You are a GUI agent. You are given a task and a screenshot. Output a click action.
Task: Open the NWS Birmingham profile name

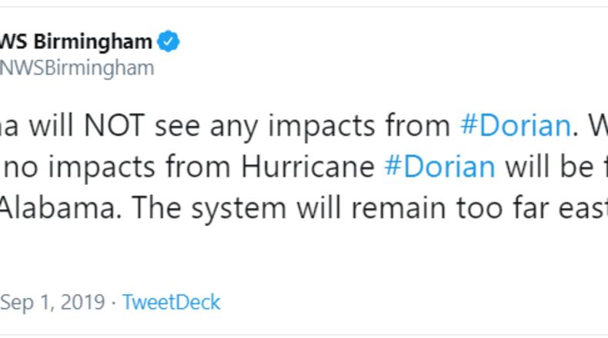(x=75, y=41)
